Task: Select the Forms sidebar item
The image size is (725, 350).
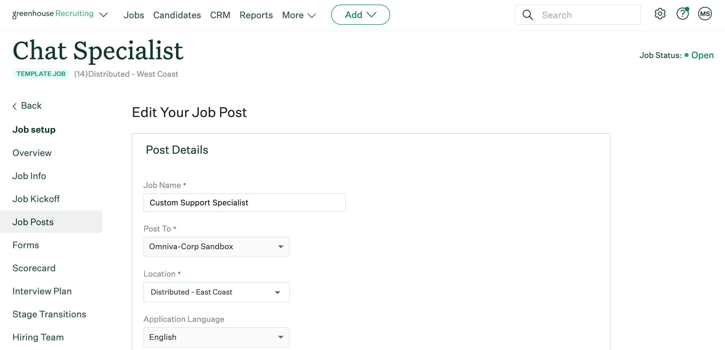Action: click(x=26, y=244)
